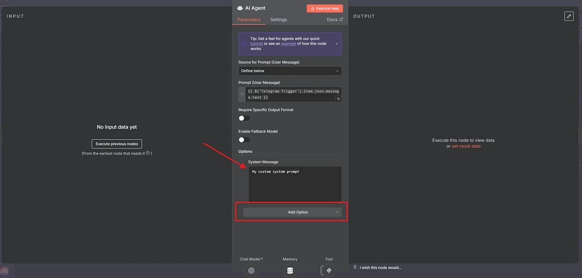Click the Chat Model OpenAI icon

(251, 270)
